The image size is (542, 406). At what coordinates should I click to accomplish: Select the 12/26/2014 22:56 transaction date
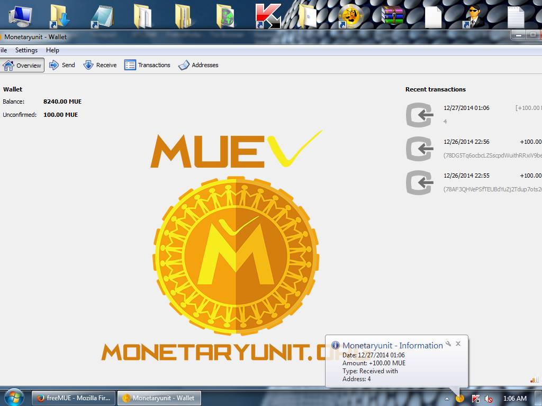pyautogui.click(x=466, y=142)
